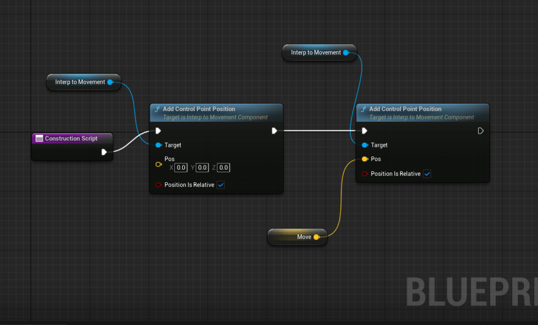This screenshot has height=325, width=538.
Task: Click yellow Pos pin on right Add Control Point node
Action: [x=365, y=159]
